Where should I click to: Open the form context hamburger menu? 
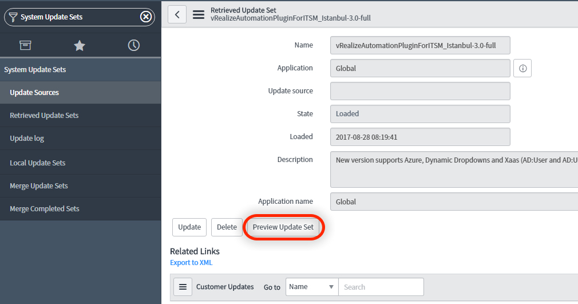click(x=199, y=15)
